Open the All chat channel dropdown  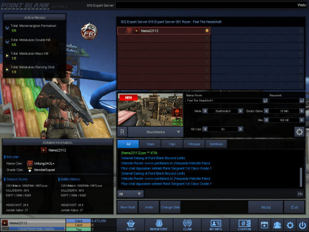130,194
